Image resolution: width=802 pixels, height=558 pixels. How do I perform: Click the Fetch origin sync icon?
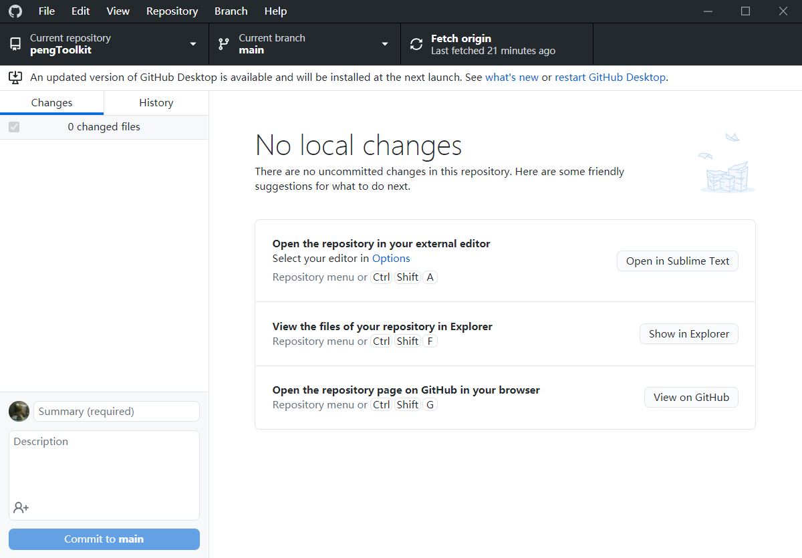416,44
